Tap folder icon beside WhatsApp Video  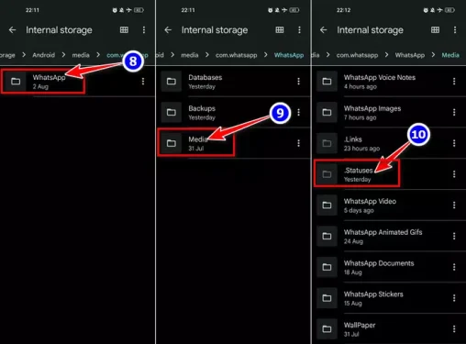[327, 205]
